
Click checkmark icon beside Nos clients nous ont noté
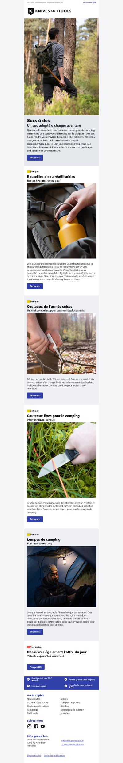tap(66, 686)
